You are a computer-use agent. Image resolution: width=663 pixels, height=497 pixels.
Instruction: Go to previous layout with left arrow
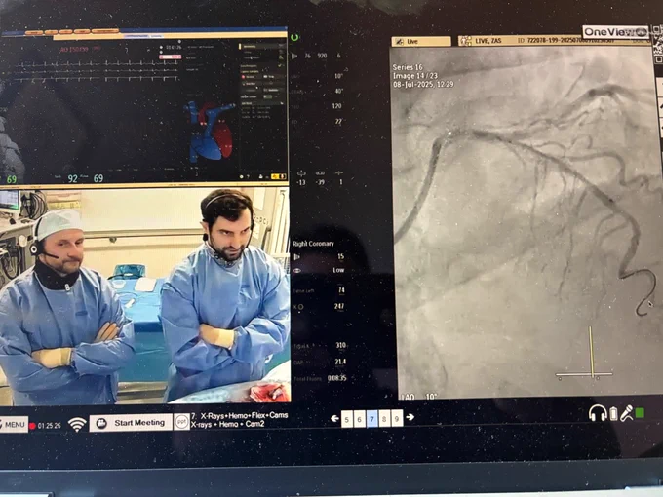tap(334, 418)
